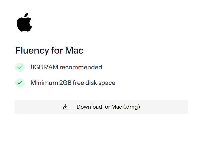Image resolution: width=202 pixels, height=142 pixels.
Task: Click the green checkmark beside disk space
Action: [x=20, y=83]
